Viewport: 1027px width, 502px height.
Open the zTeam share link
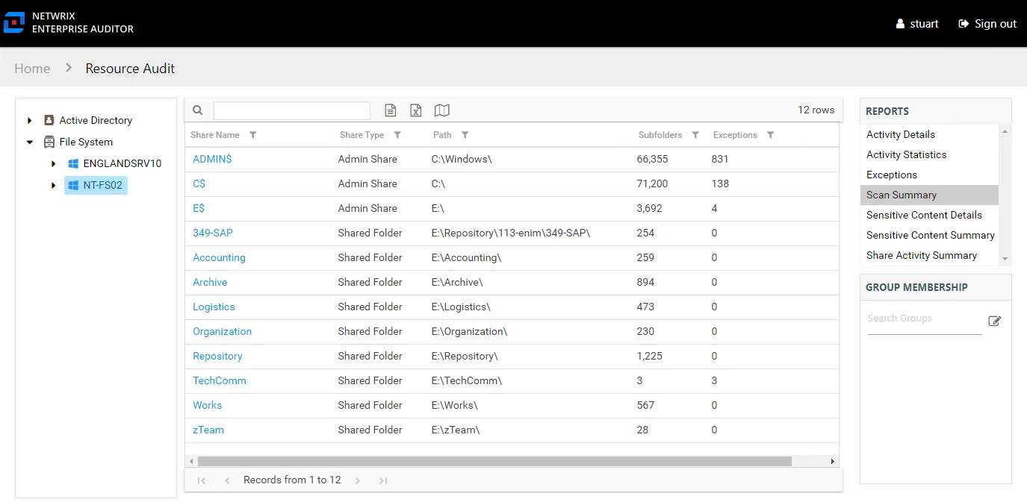(208, 430)
